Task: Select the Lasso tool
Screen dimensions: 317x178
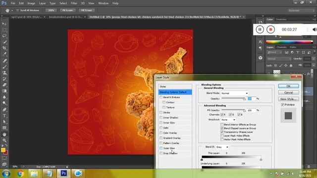Action: [4, 36]
